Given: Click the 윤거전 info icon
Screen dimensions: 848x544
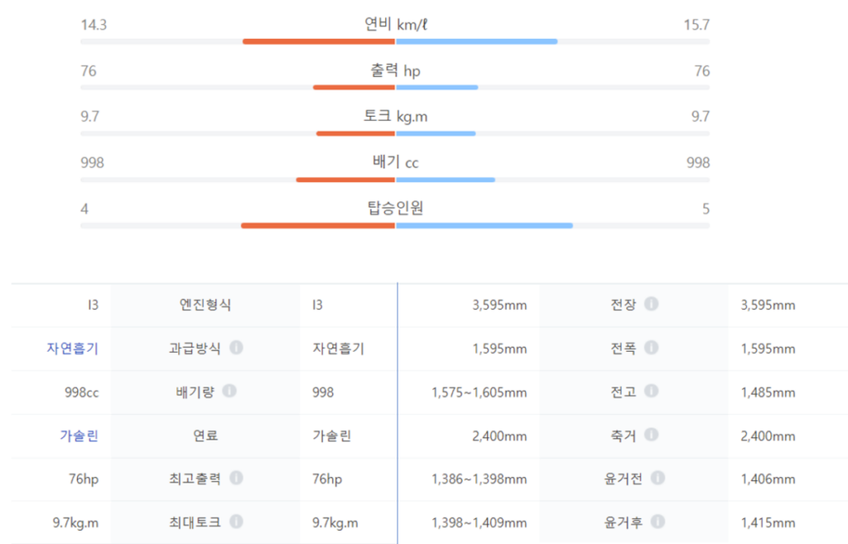Looking at the screenshot, I should 658,478.
